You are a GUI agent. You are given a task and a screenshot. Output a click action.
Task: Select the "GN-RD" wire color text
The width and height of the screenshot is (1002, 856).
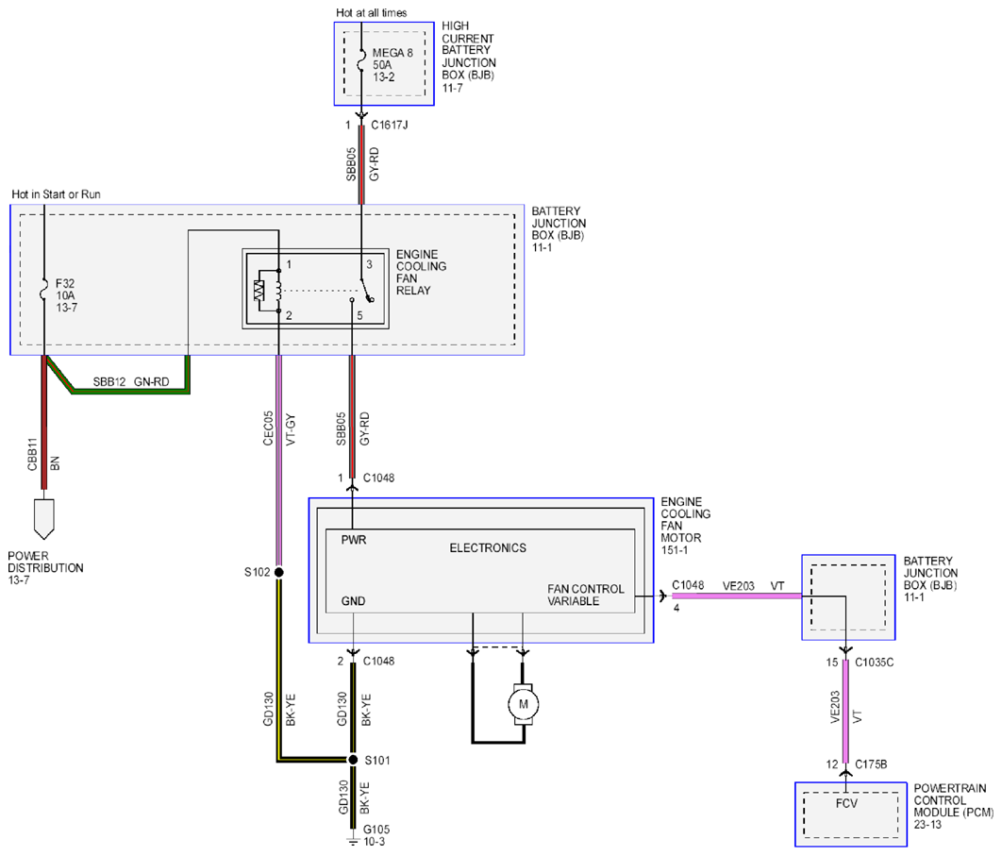coord(152,381)
